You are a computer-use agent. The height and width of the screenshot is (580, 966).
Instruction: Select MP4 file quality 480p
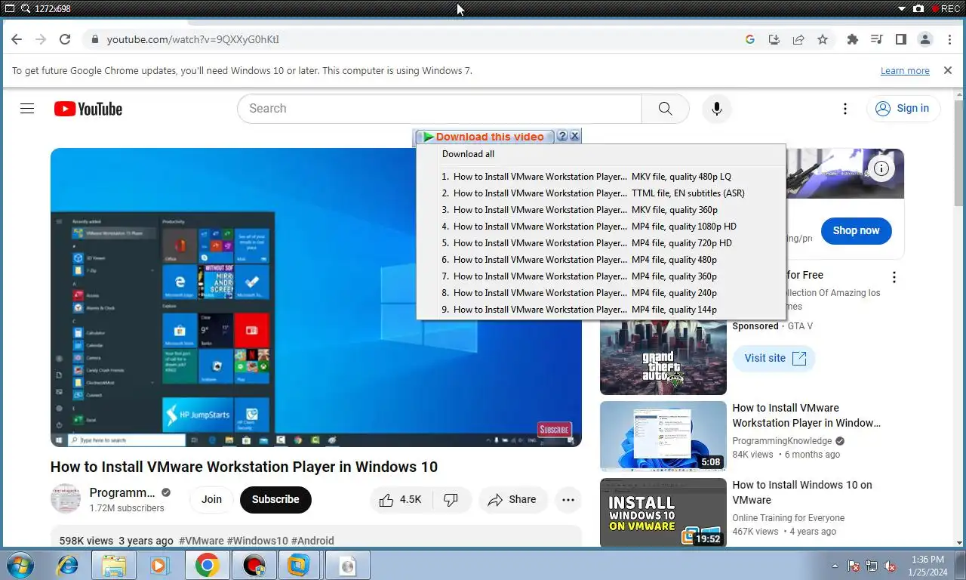[601, 260]
